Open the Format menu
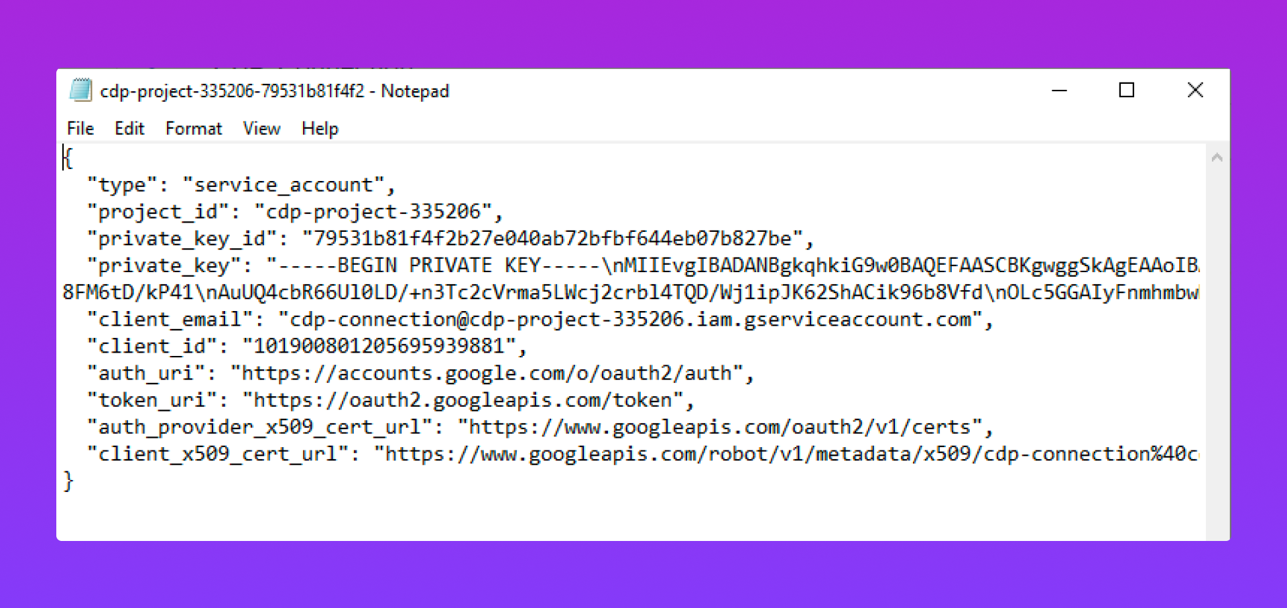This screenshot has width=1287, height=608. tap(193, 129)
